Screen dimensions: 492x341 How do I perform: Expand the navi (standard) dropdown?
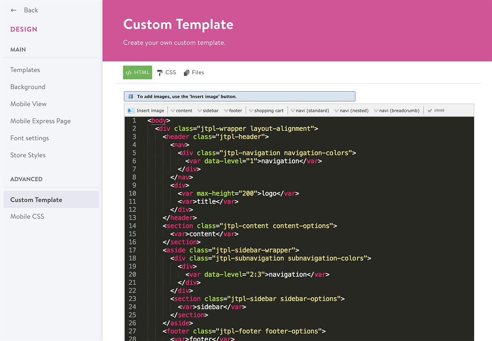tap(293, 110)
